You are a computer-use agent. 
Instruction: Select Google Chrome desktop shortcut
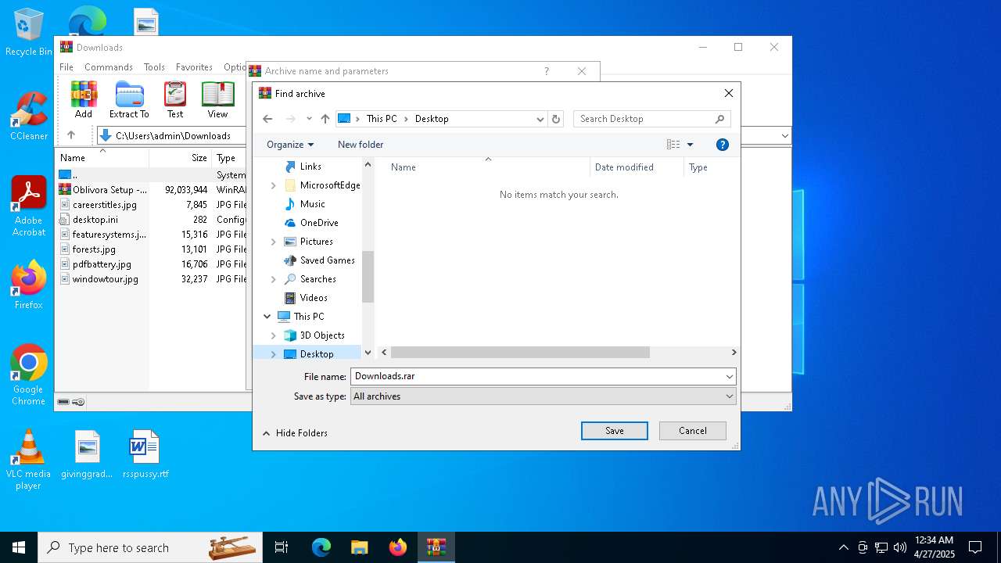pyautogui.click(x=28, y=375)
